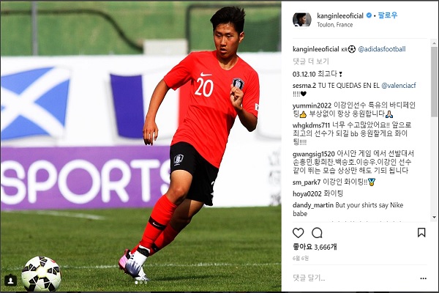Open the comment speech bubble icon
The image size is (439, 293).
(317, 233)
